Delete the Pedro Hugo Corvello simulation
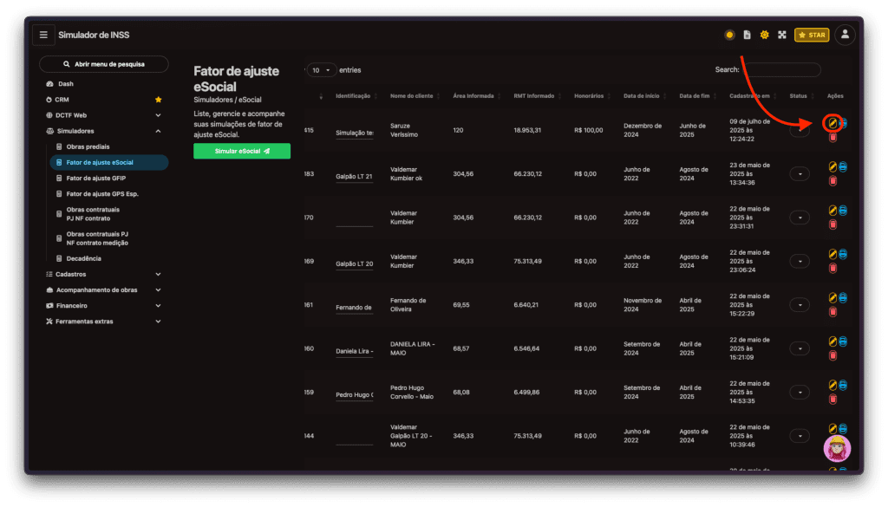The height and width of the screenshot is (507, 888). tap(832, 399)
